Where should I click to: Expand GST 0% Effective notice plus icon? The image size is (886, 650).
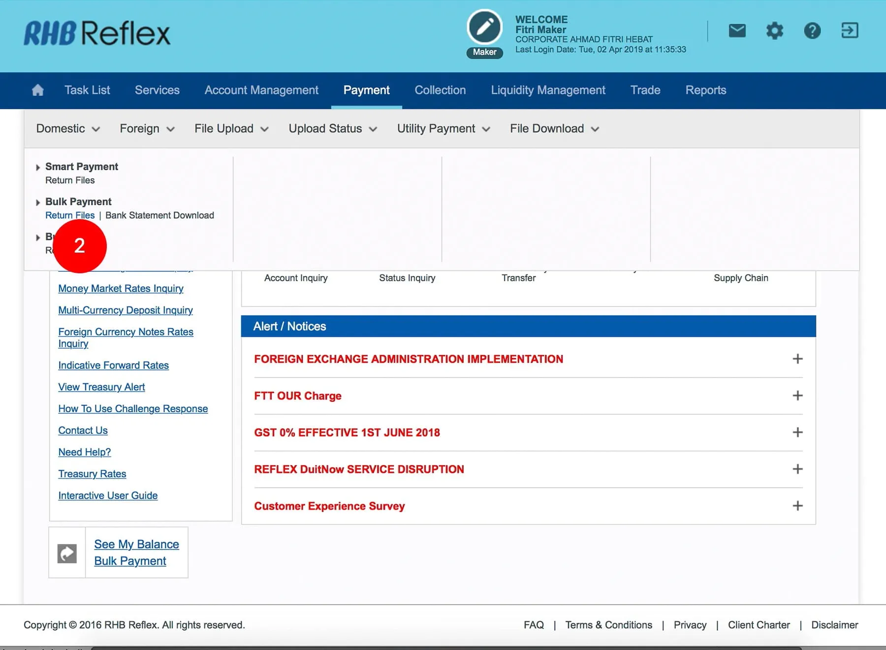coord(797,432)
